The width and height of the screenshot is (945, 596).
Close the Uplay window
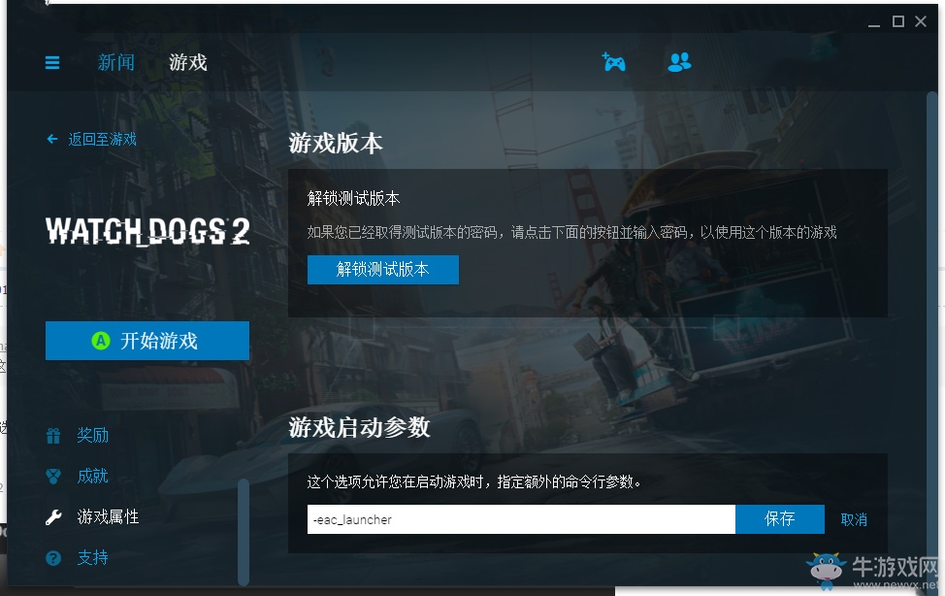click(921, 21)
